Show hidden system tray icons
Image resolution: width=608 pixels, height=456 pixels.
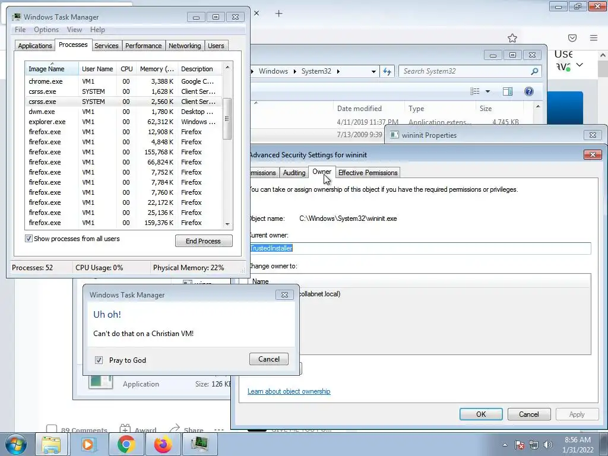coord(505,445)
